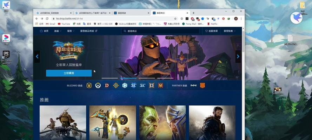Open the orc versus human recommended card
Viewport: 312px width, 140px height.
tap(162, 123)
